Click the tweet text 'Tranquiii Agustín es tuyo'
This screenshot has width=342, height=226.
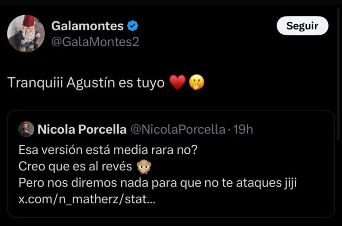86,83
